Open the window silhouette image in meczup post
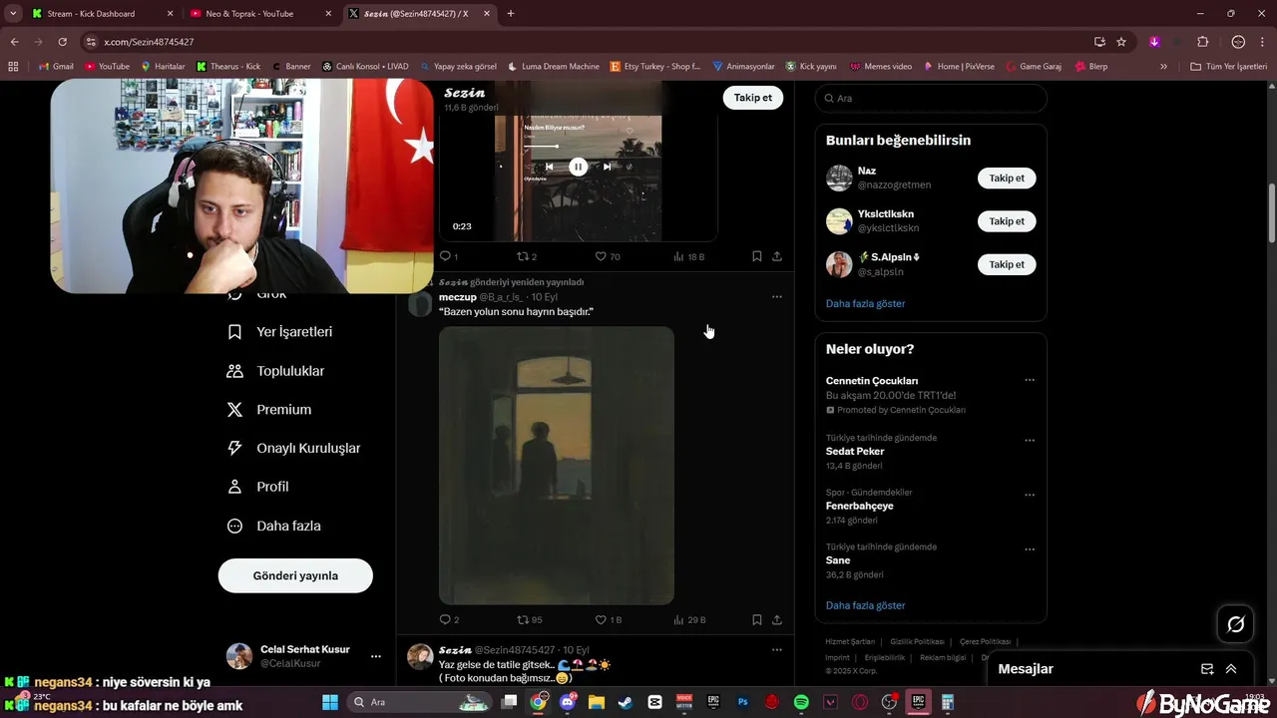The width and height of the screenshot is (1277, 718). tap(557, 466)
